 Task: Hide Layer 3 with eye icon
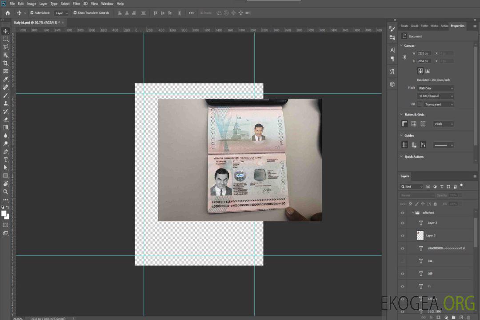pos(403,236)
